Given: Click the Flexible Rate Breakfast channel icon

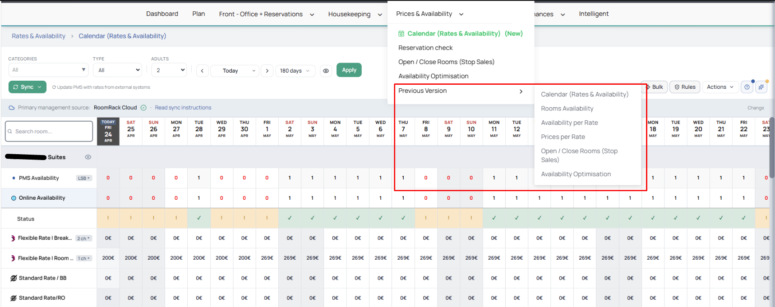Looking at the screenshot, I should pos(13,238).
